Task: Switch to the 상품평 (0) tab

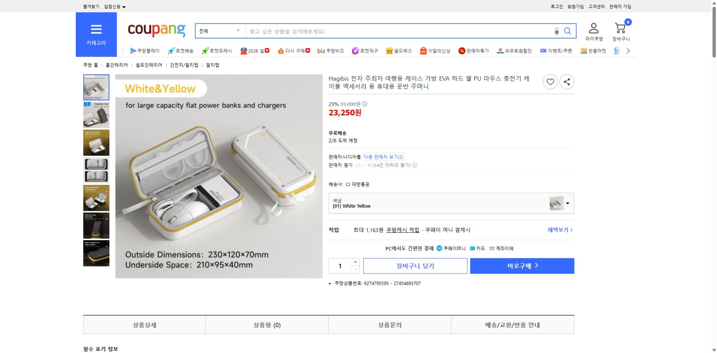Action: [266, 324]
